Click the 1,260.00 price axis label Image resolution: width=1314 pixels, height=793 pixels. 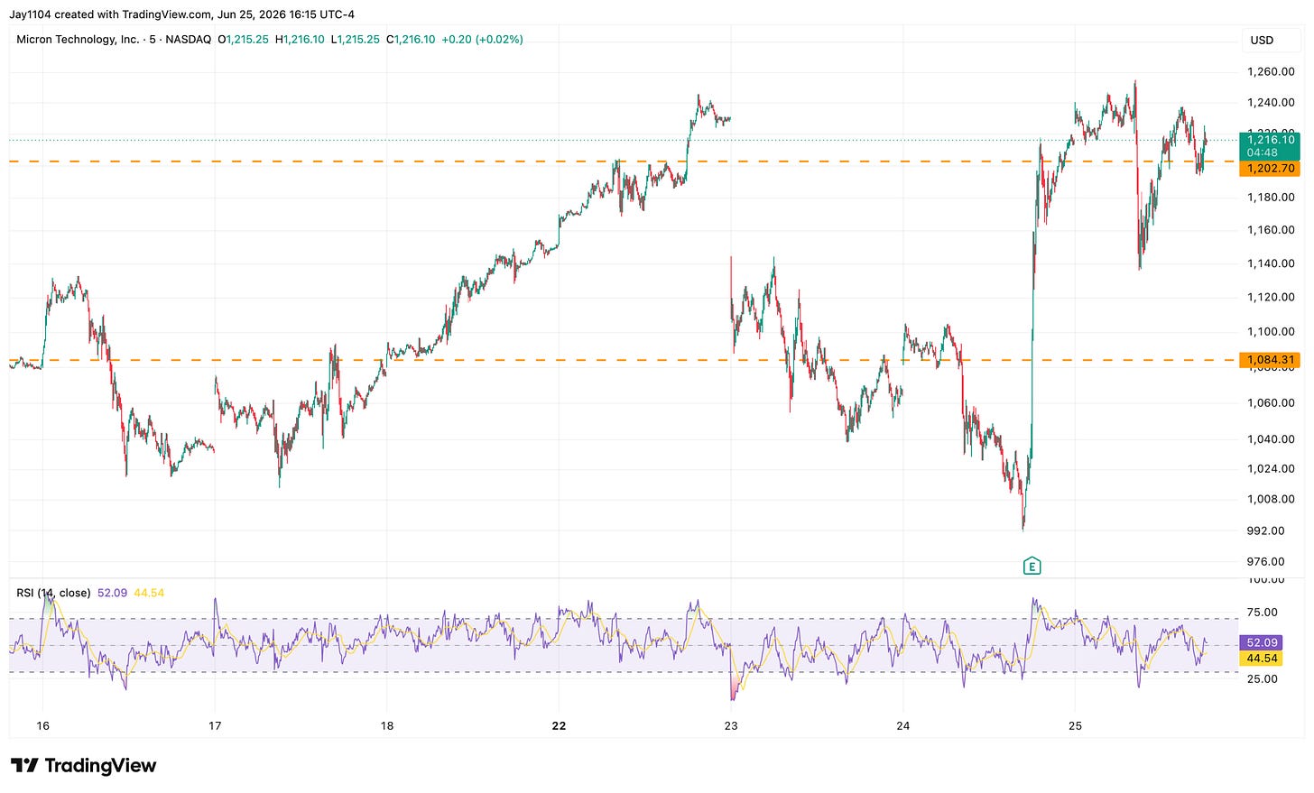click(x=1271, y=71)
